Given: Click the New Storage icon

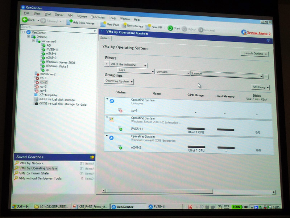Looking at the screenshot, I should pos(124,25).
